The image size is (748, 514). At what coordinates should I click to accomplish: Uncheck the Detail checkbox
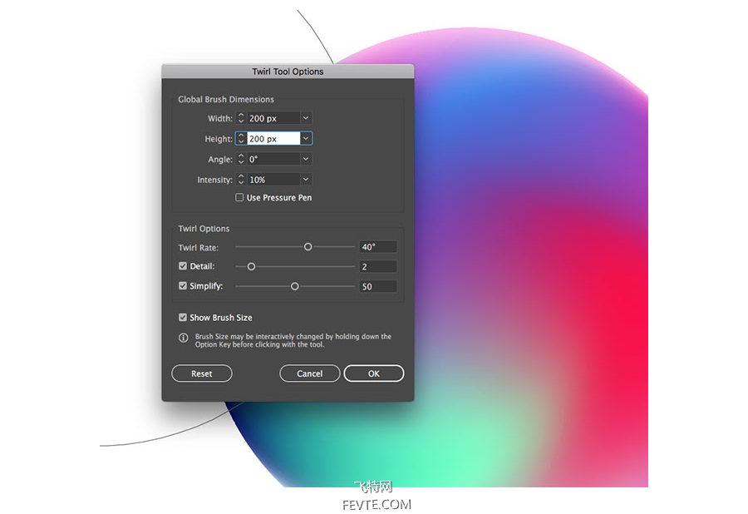pyautogui.click(x=183, y=266)
